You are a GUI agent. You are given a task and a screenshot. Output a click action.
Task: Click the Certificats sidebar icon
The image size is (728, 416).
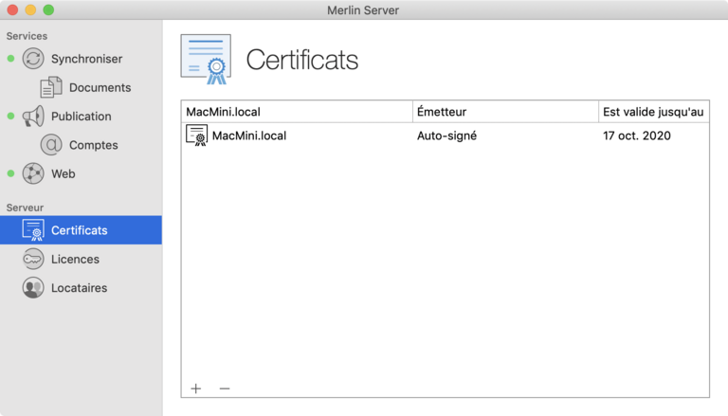point(33,230)
